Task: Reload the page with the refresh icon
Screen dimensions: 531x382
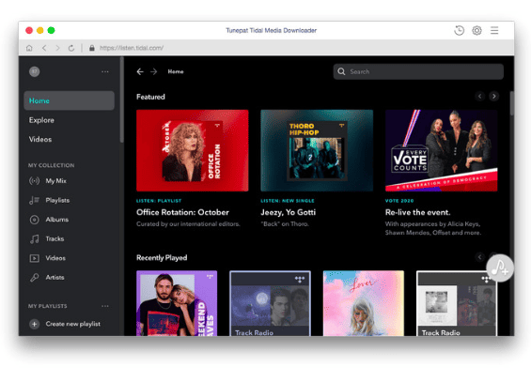Action: pyautogui.click(x=71, y=48)
